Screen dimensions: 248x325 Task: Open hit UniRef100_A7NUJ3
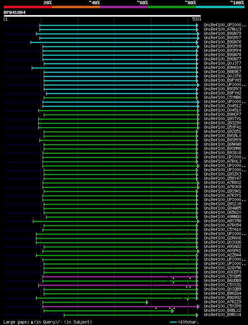tap(222, 29)
